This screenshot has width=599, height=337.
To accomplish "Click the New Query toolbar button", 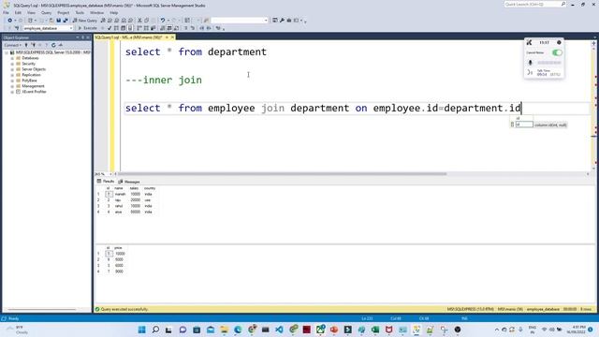I will (85, 21).
